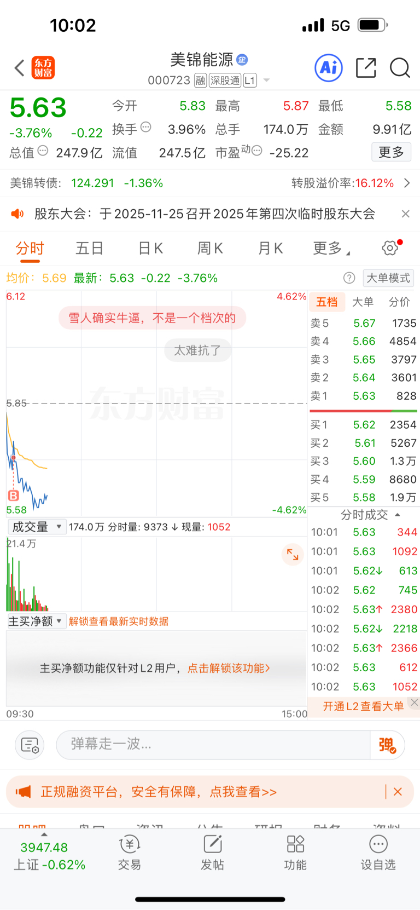Open the 更多 chart period dropdown
Viewport: 420px width, 910px height.
point(331,249)
